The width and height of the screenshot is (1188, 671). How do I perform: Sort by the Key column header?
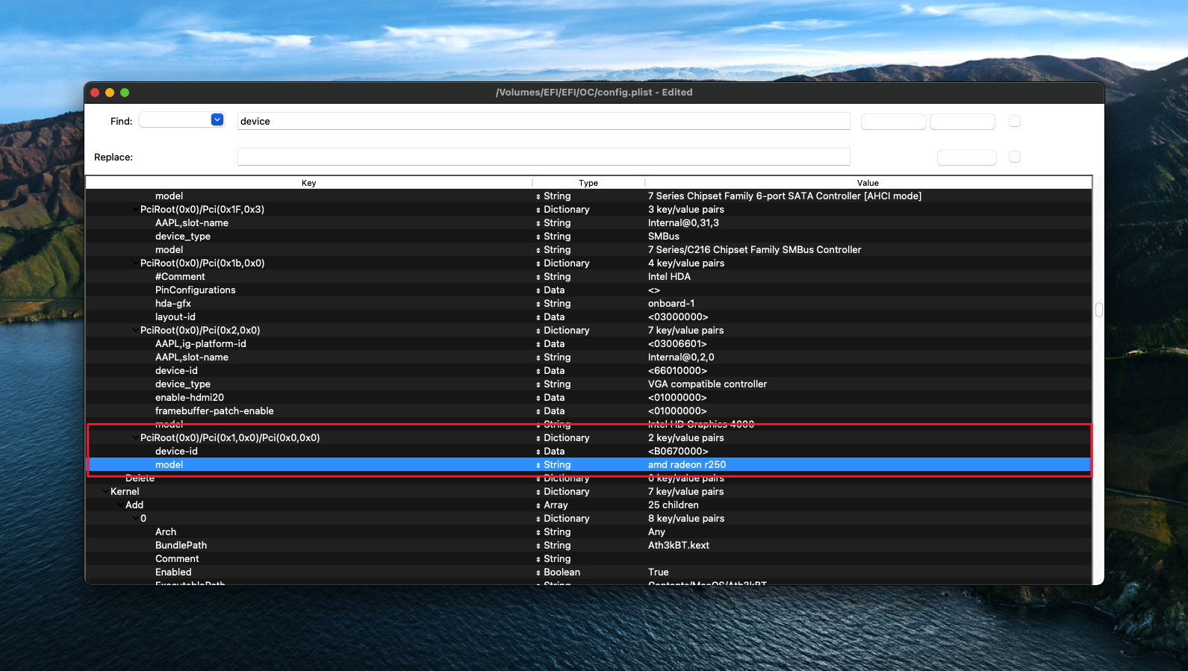(x=308, y=183)
